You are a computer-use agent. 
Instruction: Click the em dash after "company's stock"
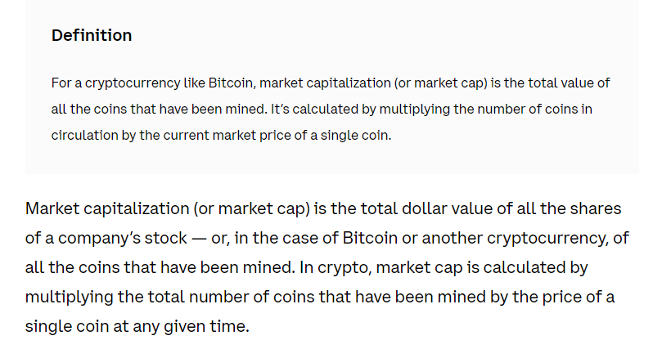tap(199, 239)
